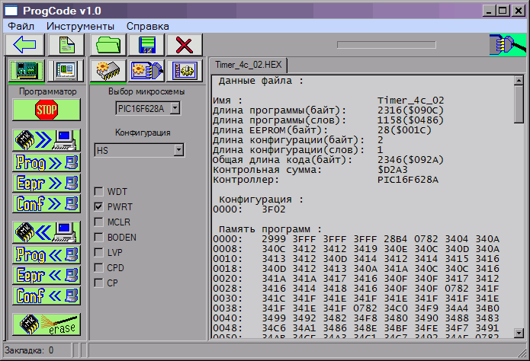The image size is (530, 361).
Task: Enable the MCLR checkbox
Action: point(98,222)
